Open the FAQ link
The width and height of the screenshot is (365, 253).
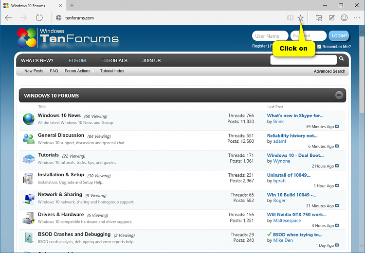coord(54,71)
